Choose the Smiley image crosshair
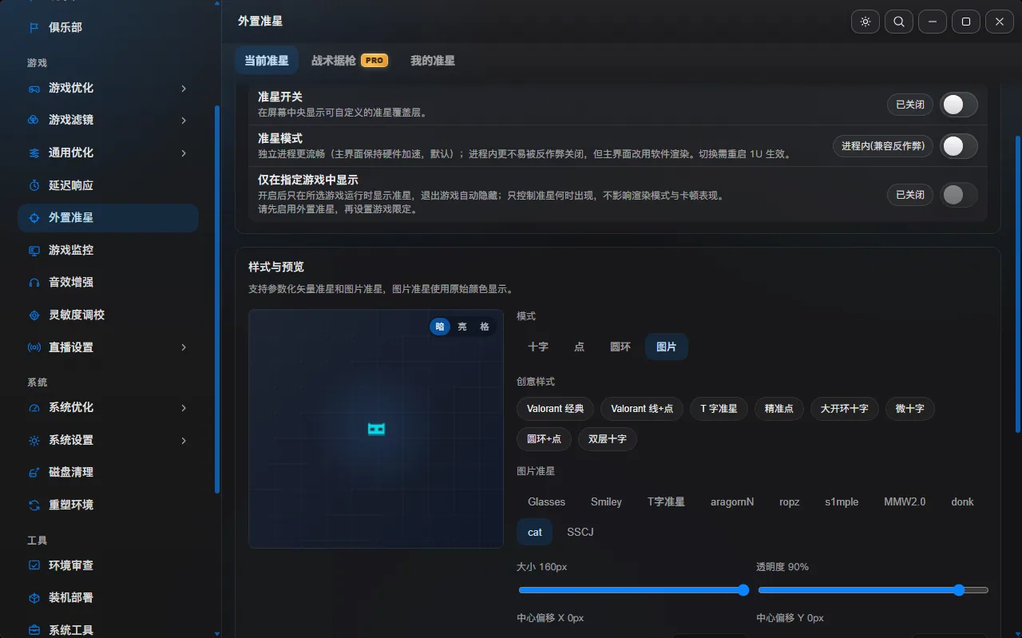 pos(606,501)
